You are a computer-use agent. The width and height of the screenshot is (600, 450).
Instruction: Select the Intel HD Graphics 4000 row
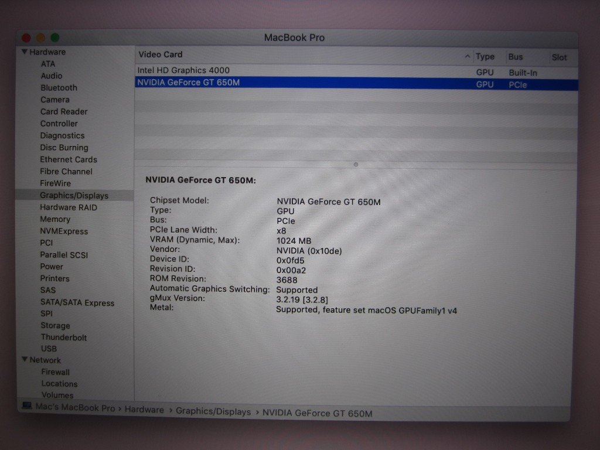point(356,71)
